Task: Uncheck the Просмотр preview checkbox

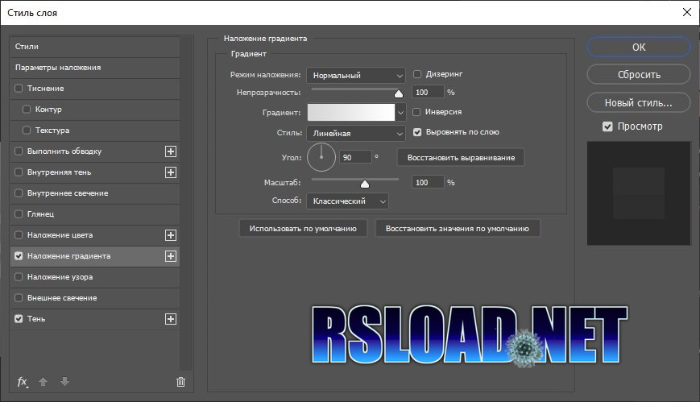Action: click(607, 127)
